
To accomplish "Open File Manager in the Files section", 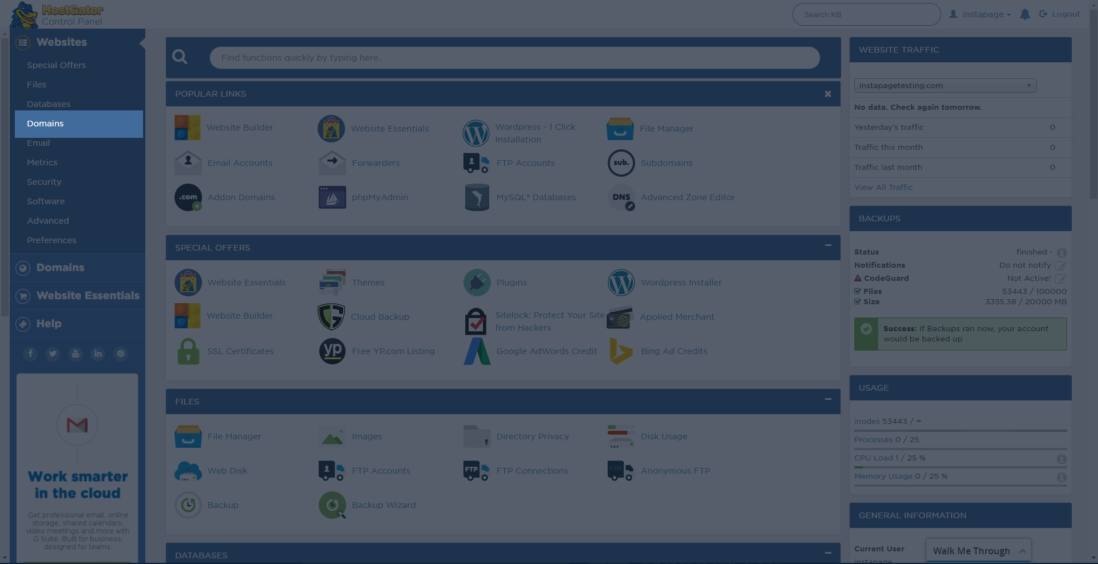I will [234, 436].
